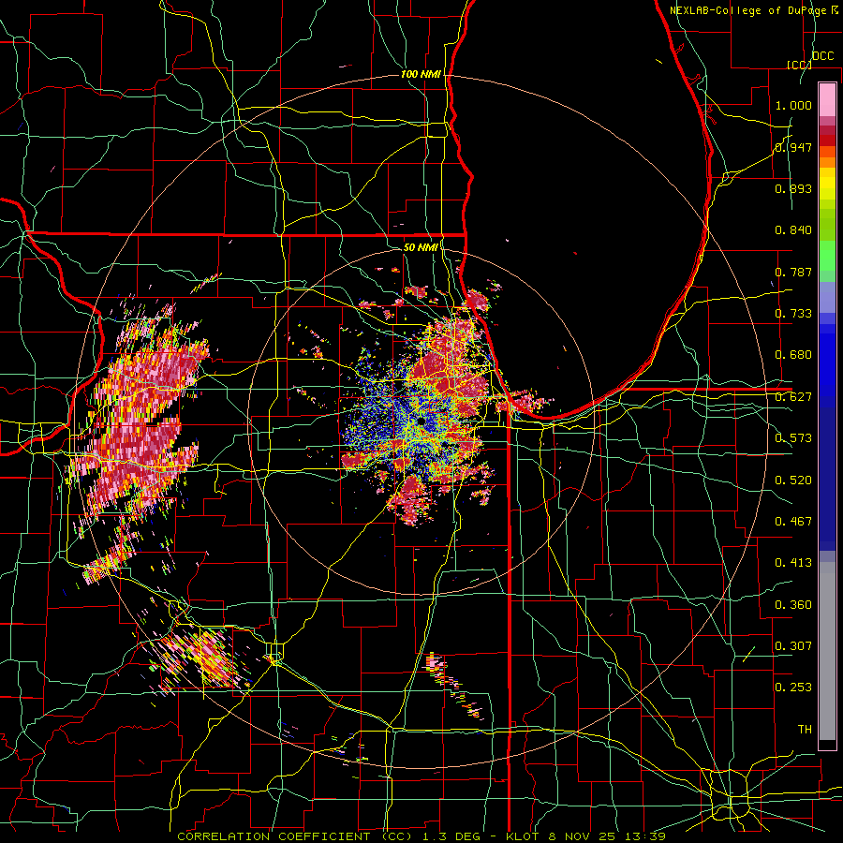Click the 0.840 value on the legend
Image resolution: width=843 pixels, height=843 pixels.
click(793, 230)
